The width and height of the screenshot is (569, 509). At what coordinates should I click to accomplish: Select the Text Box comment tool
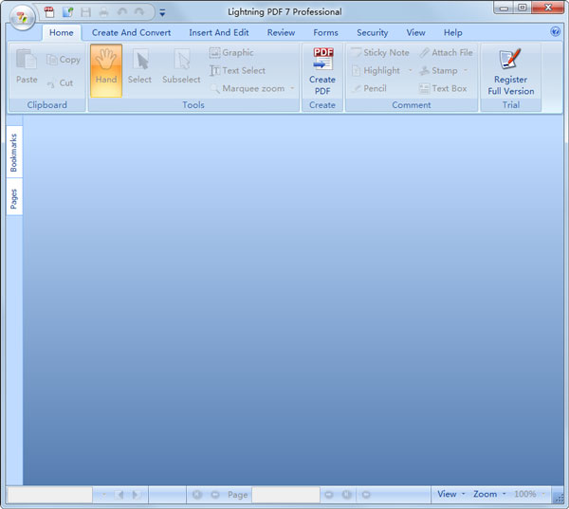(x=443, y=88)
